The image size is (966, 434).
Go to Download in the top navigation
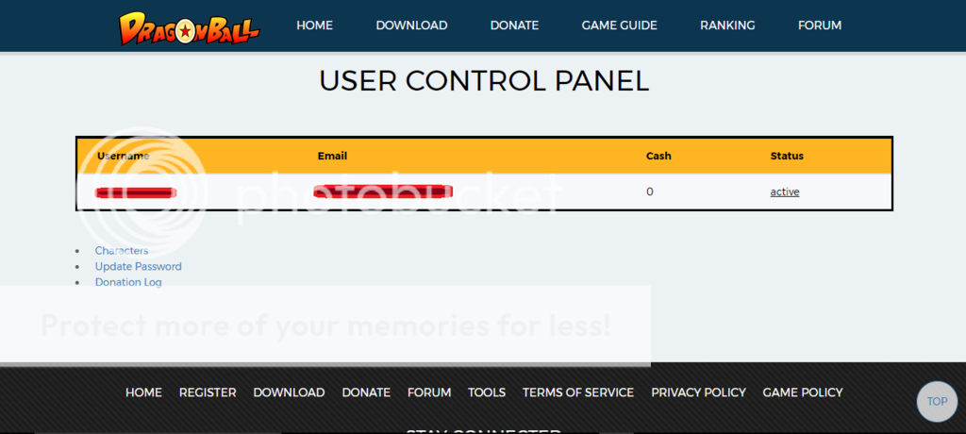(x=411, y=25)
